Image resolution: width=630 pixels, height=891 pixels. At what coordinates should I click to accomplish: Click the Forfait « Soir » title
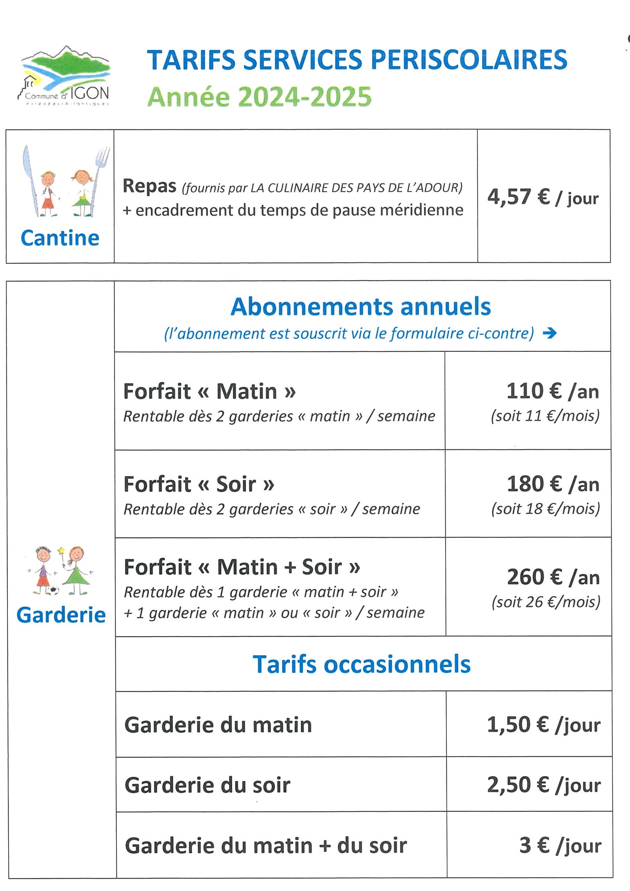[x=199, y=484]
